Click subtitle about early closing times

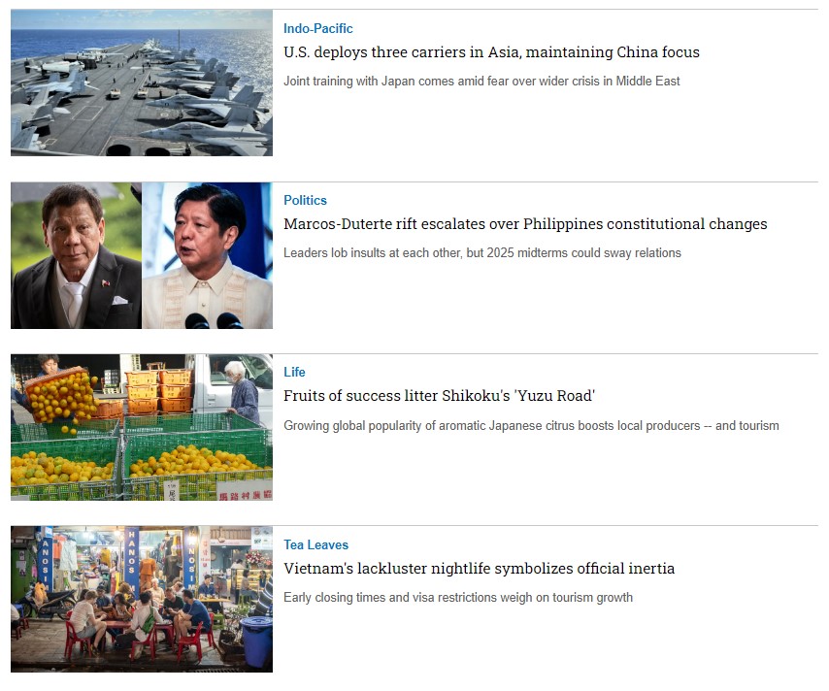458,598
